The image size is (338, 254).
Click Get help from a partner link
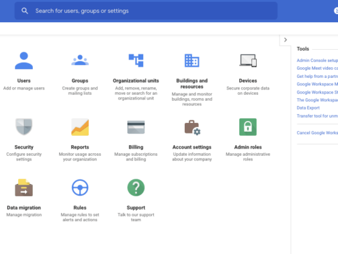pos(317,76)
